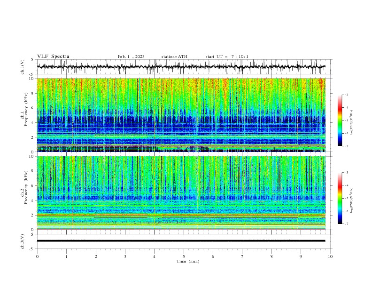Click the ch.2 color bar 'log(PSD)(V²/Hz)' label
Screen dimensions: 372x288
tap(352, 200)
